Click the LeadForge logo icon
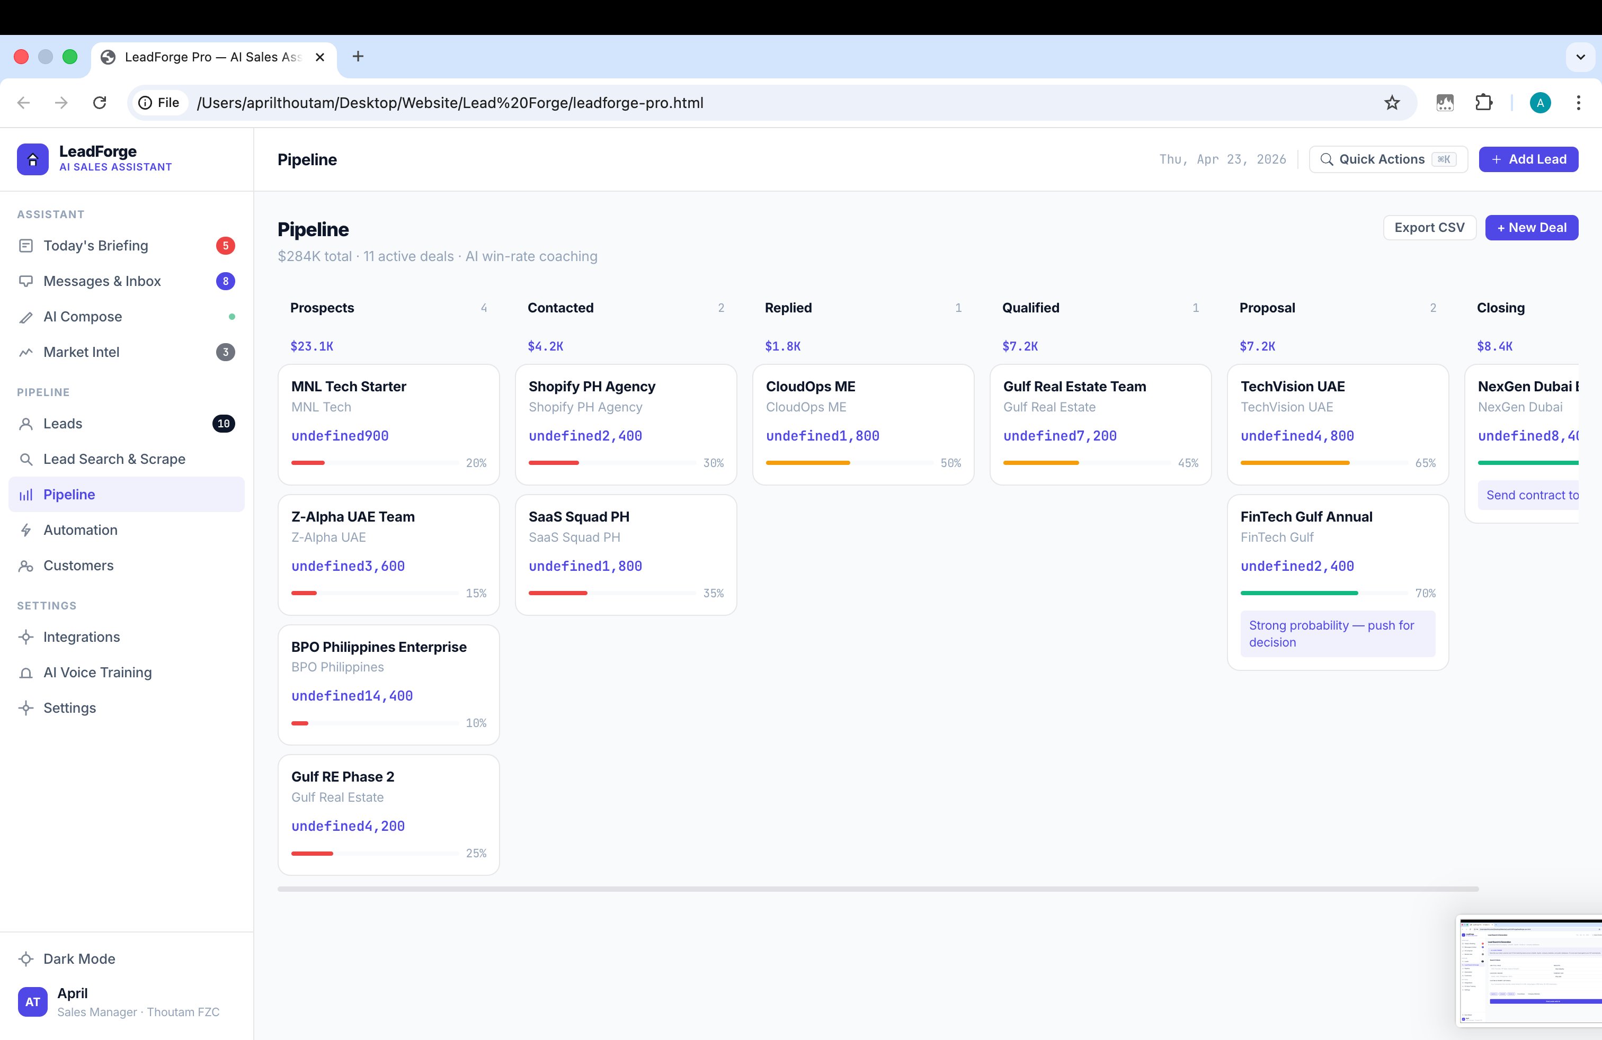Screen dimensions: 1602x1040 (x=32, y=159)
